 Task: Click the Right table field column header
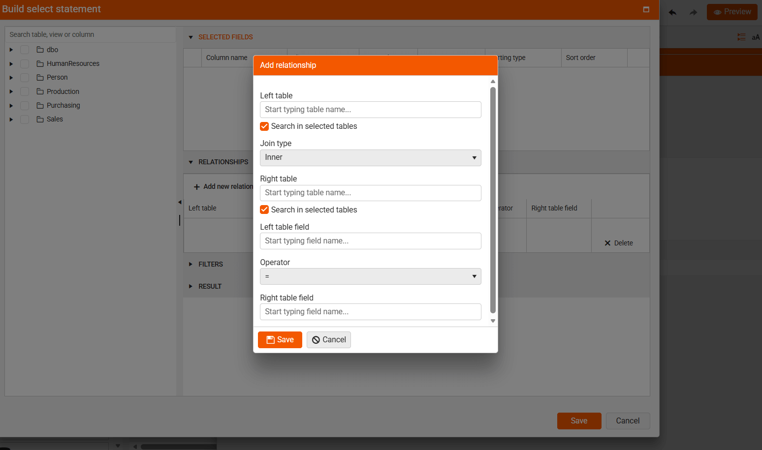pyautogui.click(x=559, y=208)
